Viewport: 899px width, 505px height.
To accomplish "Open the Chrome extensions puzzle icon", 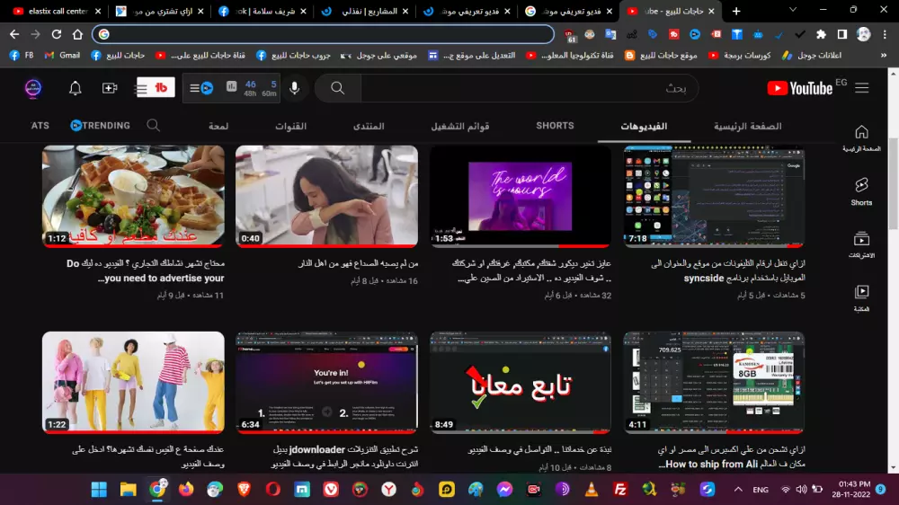I will pyautogui.click(x=821, y=34).
